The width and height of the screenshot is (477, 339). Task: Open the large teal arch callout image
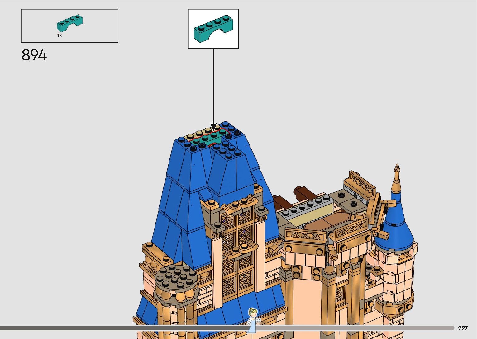pos(213,29)
